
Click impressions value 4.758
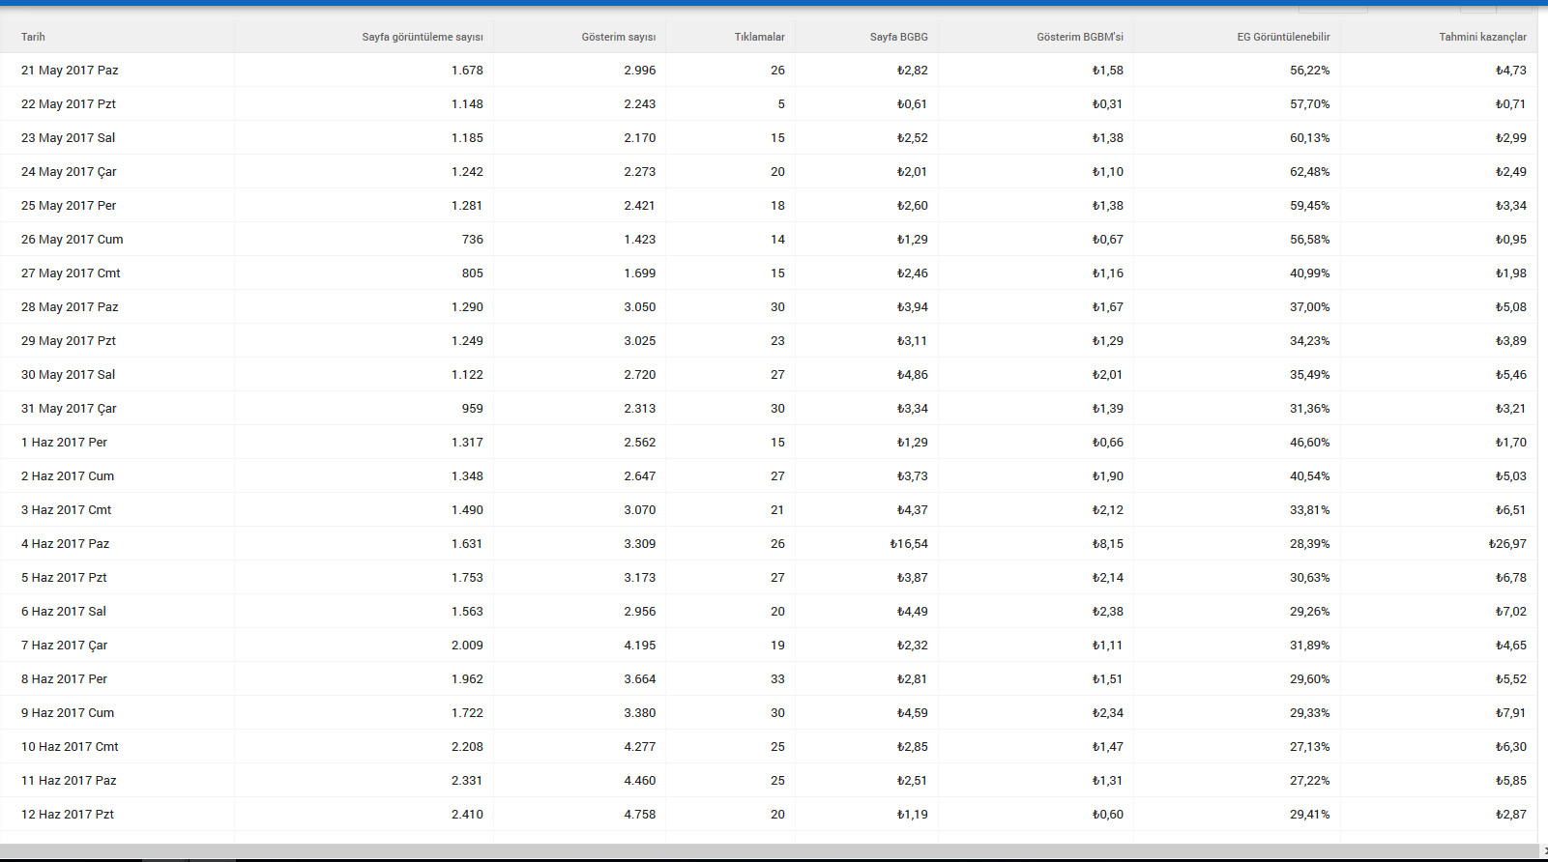point(640,815)
